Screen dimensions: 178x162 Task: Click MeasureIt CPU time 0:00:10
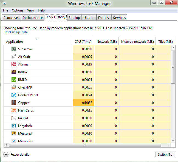pyautogui.click(x=83, y=133)
